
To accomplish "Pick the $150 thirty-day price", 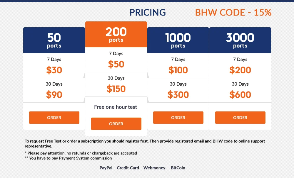I will [x=116, y=89].
